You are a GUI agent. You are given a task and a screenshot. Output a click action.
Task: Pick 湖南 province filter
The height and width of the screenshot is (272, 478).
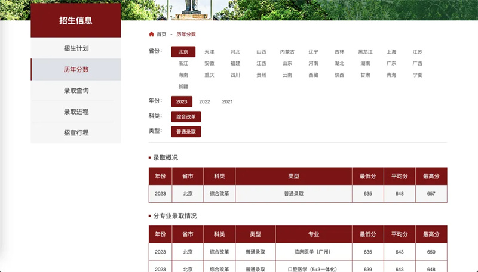tap(365, 63)
